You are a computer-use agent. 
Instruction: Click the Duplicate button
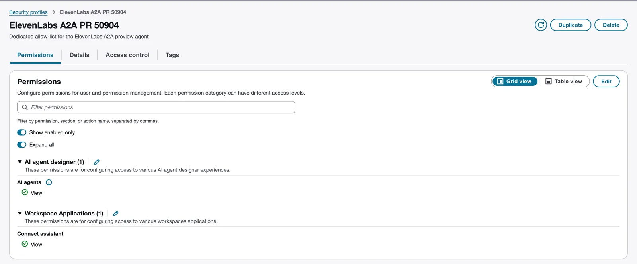(x=571, y=25)
